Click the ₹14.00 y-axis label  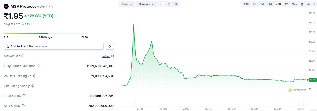click(x=312, y=23)
